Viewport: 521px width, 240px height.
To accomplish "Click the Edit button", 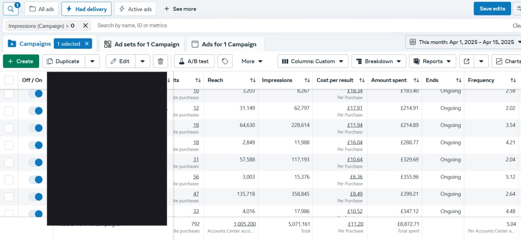I will [x=120, y=61].
